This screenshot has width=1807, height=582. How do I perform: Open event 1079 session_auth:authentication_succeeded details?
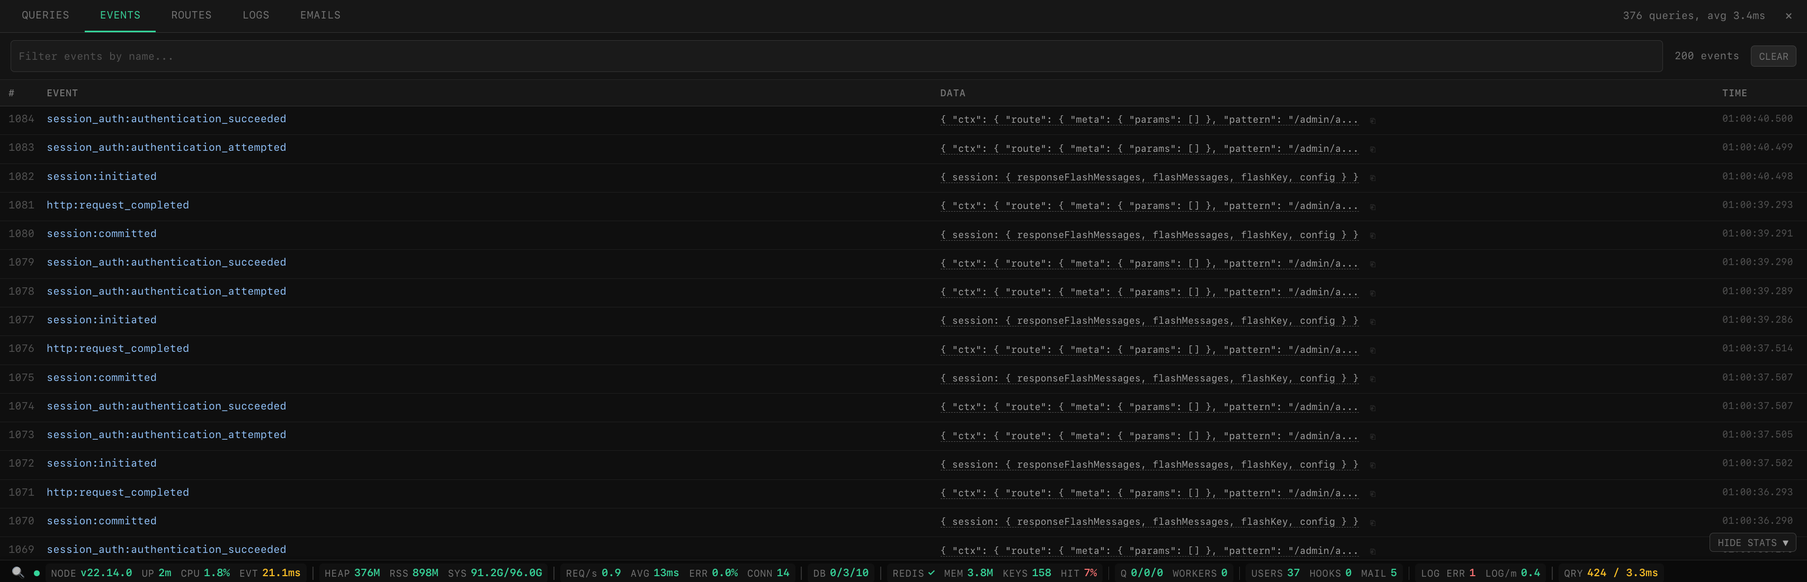tap(166, 262)
